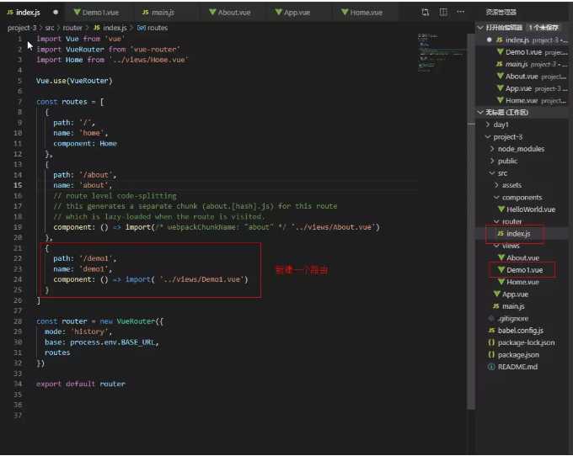Open Home.vue under views folder
573x456 pixels.
pyautogui.click(x=522, y=282)
